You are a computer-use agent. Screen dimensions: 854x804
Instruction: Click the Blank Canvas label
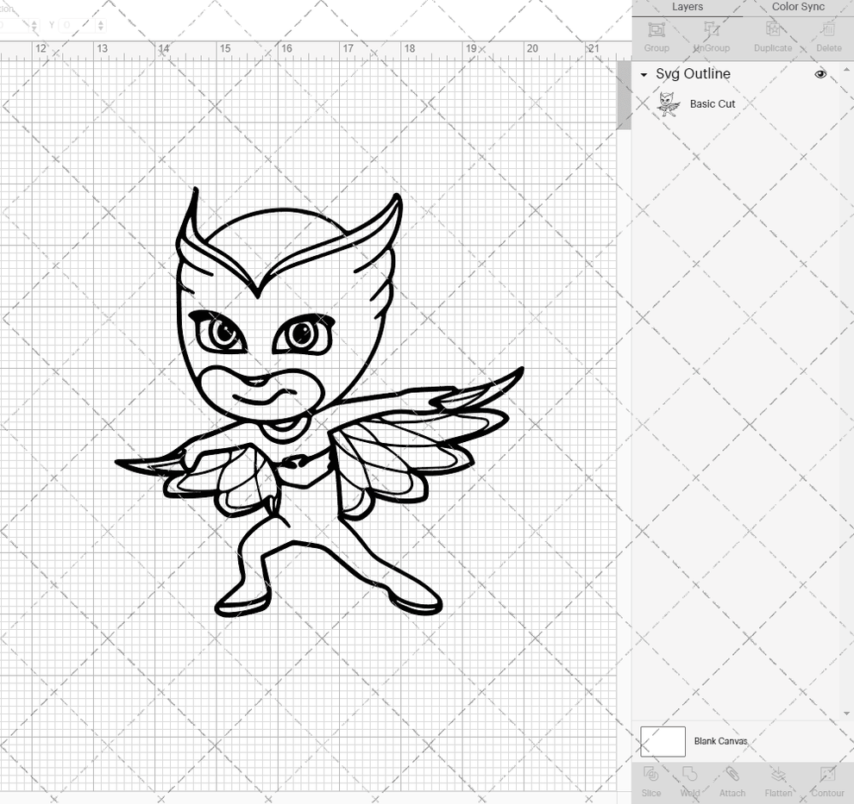coord(719,741)
